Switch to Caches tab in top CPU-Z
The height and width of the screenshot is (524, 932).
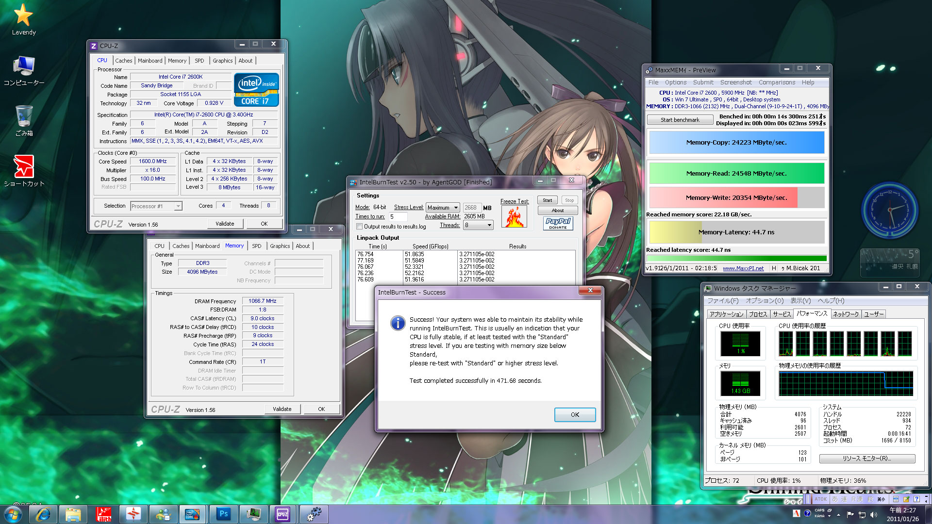click(x=123, y=61)
